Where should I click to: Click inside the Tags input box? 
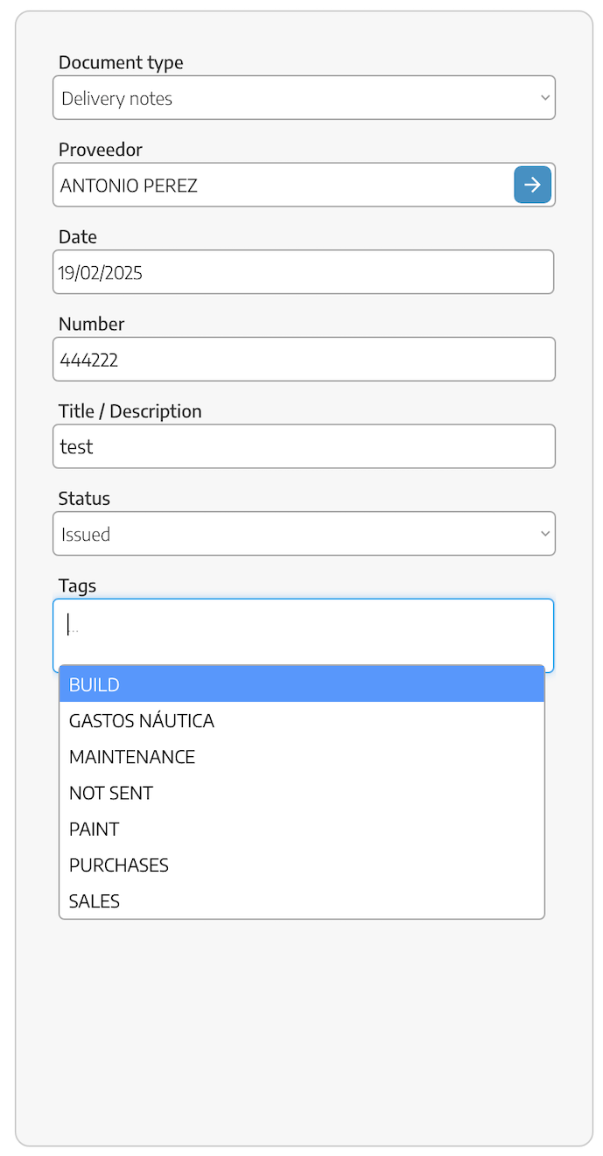(x=304, y=635)
